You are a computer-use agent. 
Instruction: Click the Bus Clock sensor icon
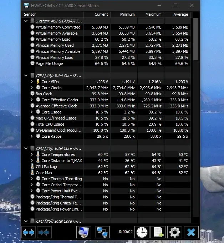32,93
